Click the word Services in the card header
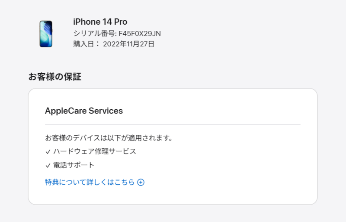This screenshot has width=346, height=222. point(106,111)
